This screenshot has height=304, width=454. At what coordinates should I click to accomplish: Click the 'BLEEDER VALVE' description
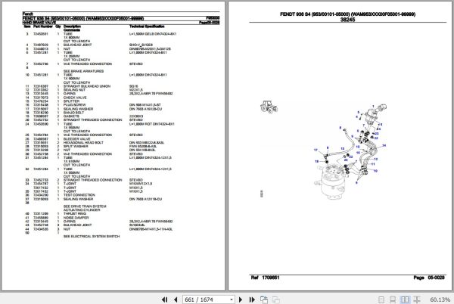click(x=76, y=139)
